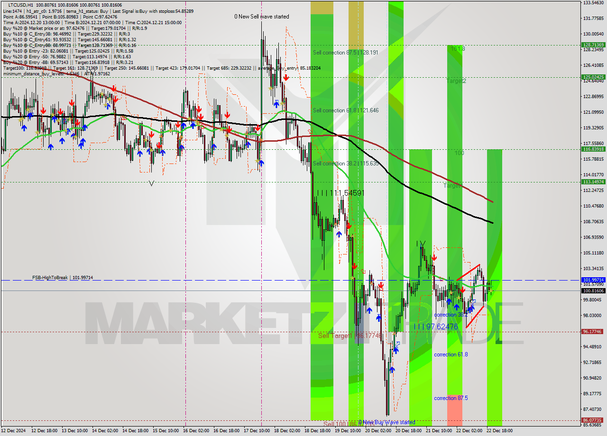Click 'Sell correction 38.2 | 115.635' label
The image size is (607, 436).
(346, 163)
